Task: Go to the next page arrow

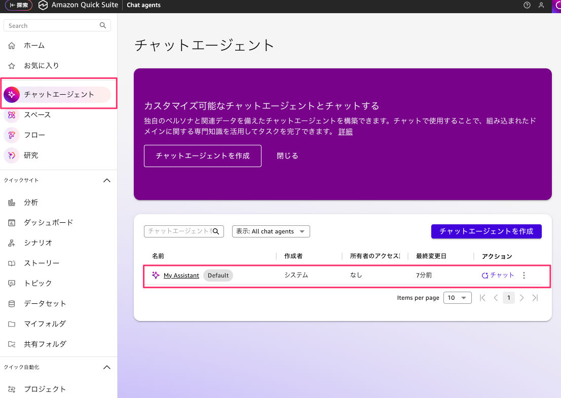Action: (x=522, y=298)
